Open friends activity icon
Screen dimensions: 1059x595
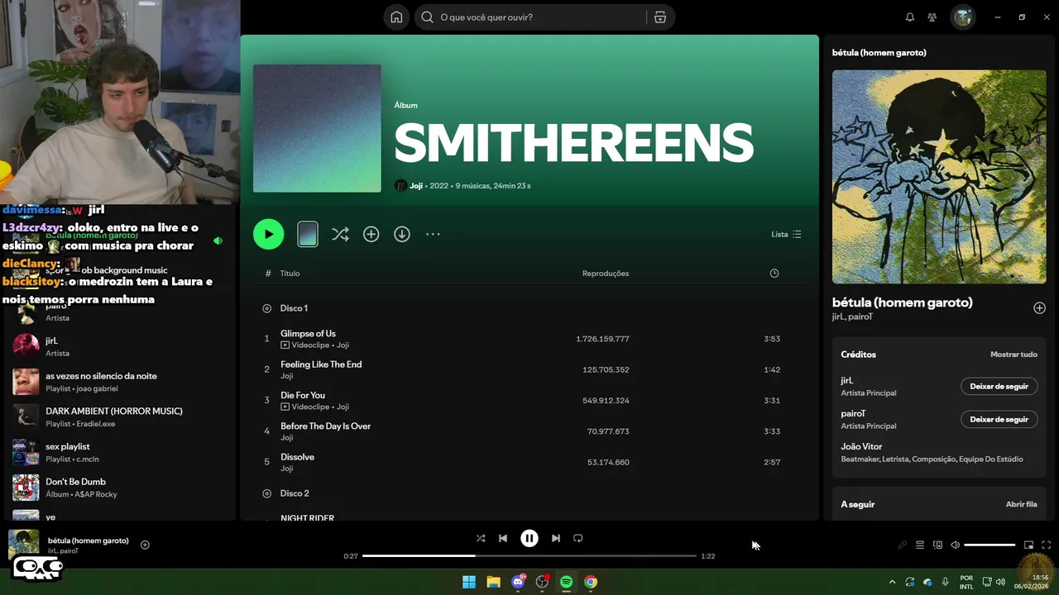pyautogui.click(x=932, y=17)
